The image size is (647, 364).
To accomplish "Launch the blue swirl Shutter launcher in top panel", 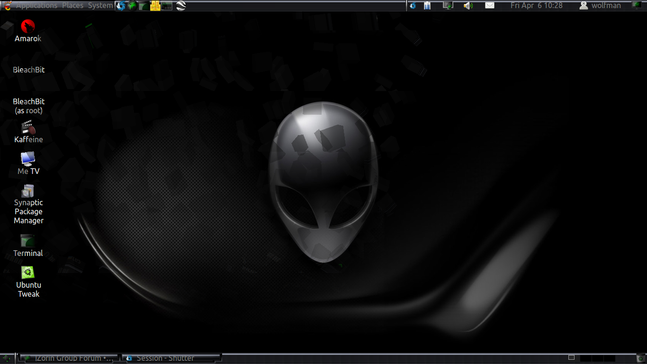I will (121, 6).
